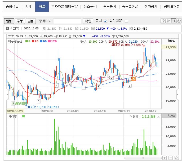Switch to 월봉 monthly candles
The width and height of the screenshot is (182, 161).
31,21
